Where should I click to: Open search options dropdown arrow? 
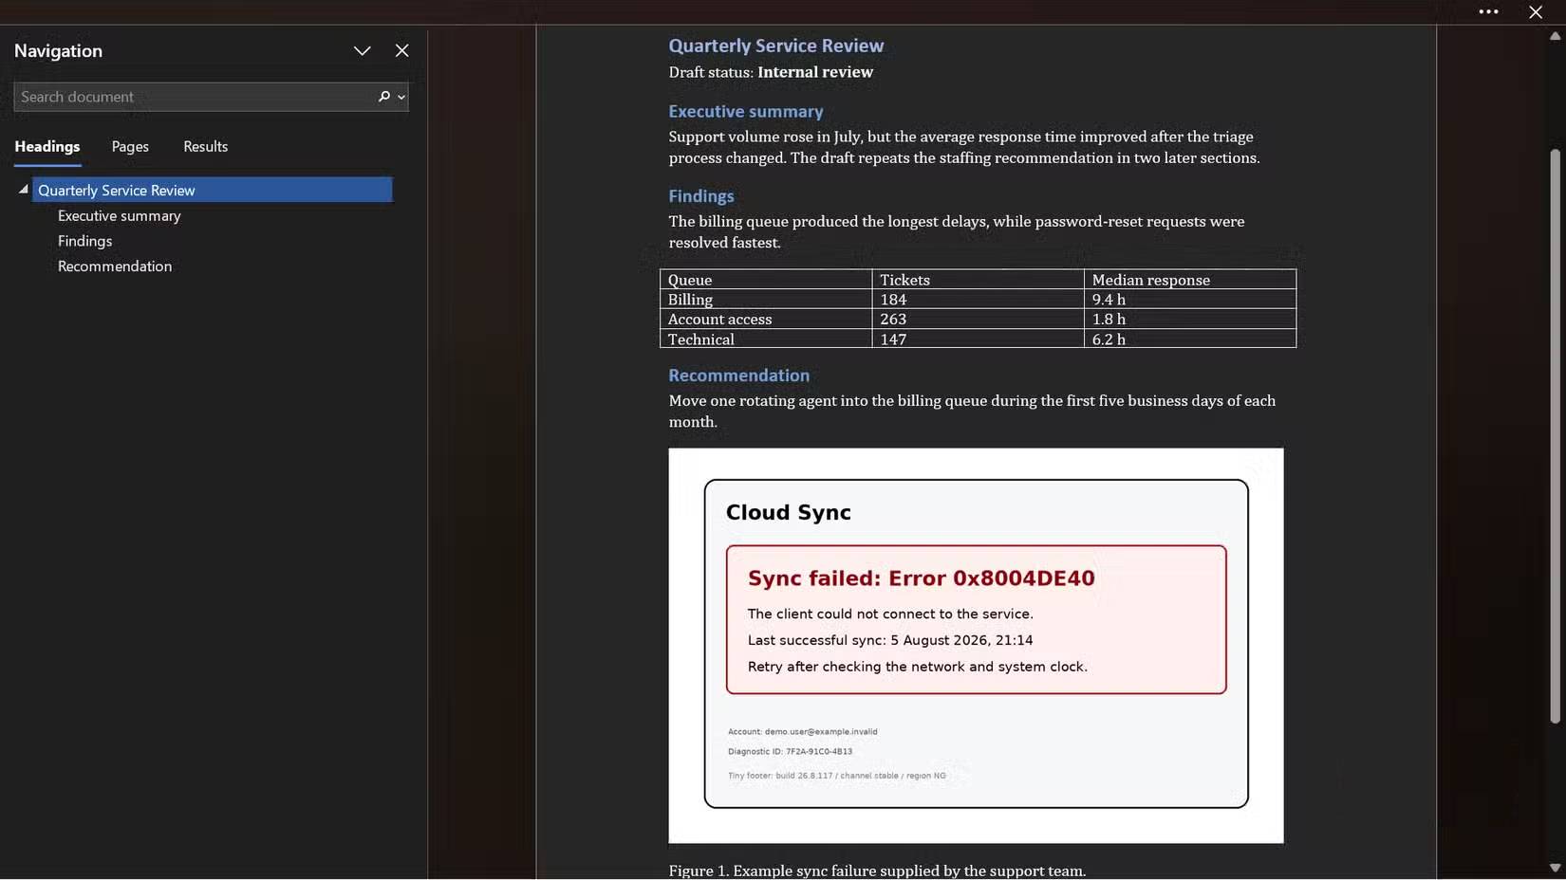tap(401, 97)
